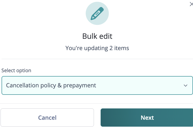Expand the dropdown chevron arrow
This screenshot has width=193, height=130.
(x=186, y=86)
